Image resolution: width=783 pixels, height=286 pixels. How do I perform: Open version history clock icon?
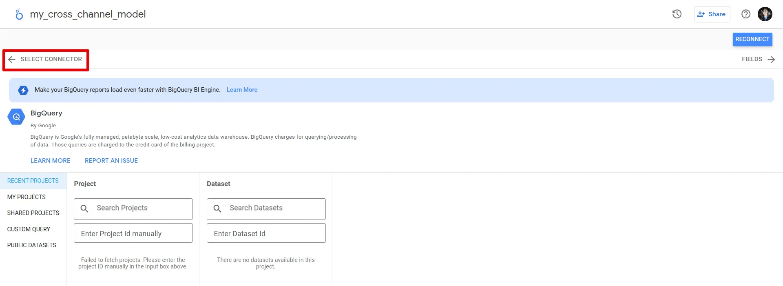pos(677,14)
